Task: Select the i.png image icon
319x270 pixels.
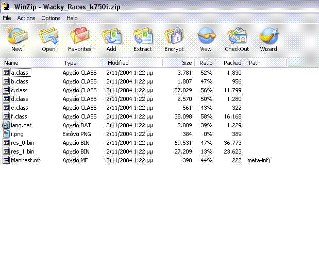Action: pos(6,134)
